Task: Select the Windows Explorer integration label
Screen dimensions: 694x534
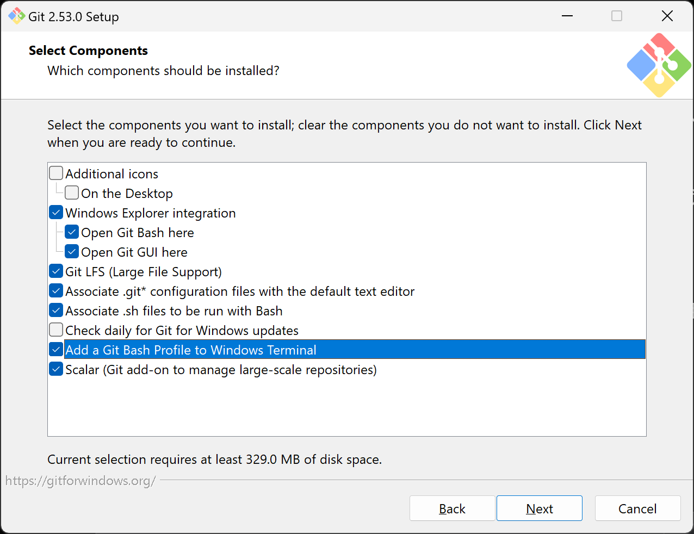Action: pyautogui.click(x=151, y=213)
